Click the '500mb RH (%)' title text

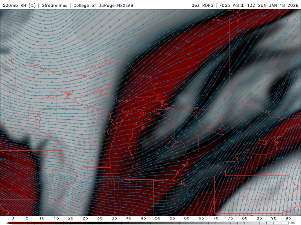point(19,5)
